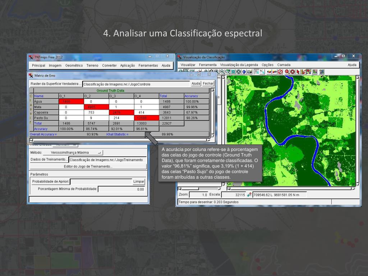
Task: Click Raster da Superfície Verdadeira button
Action: coord(56,84)
